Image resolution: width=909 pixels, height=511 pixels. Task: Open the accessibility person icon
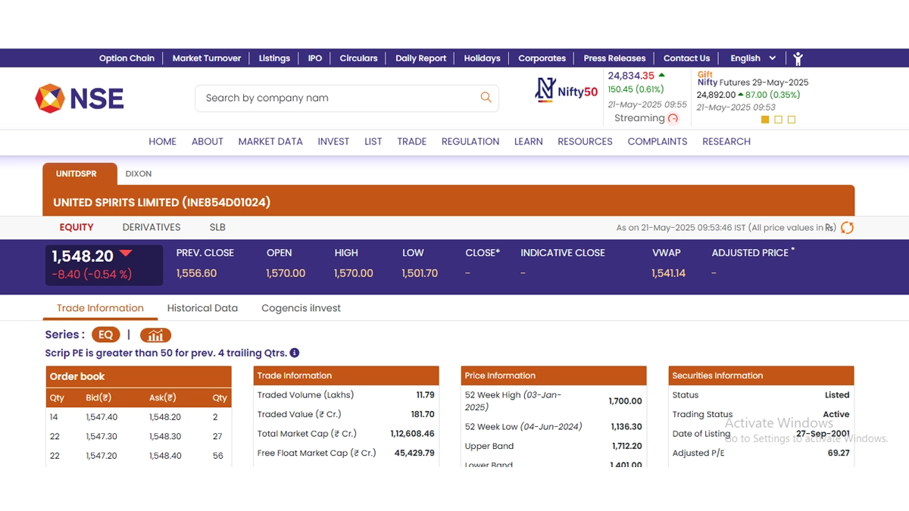point(798,58)
